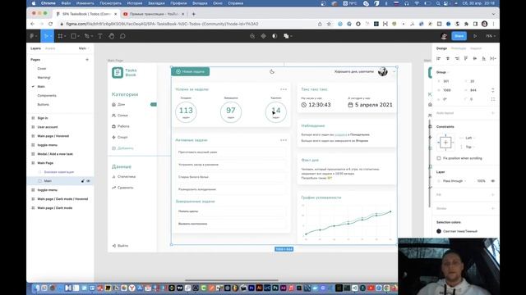This screenshot has height=295, width=526.
Task: Switch to the Inspect tab
Action: pos(476,48)
